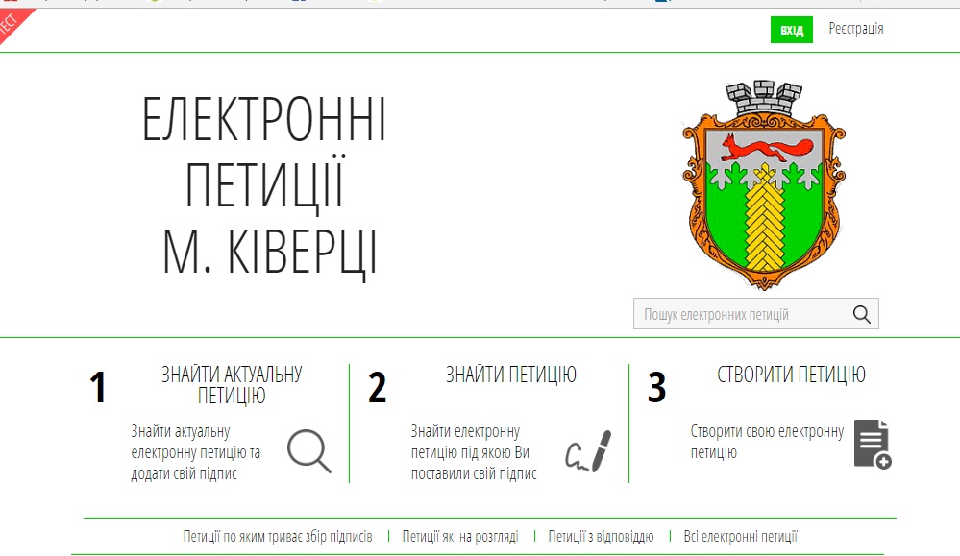Screen dimensions: 960x556
Task: Click the Створити свою електронну петицію description
Action: point(766,442)
